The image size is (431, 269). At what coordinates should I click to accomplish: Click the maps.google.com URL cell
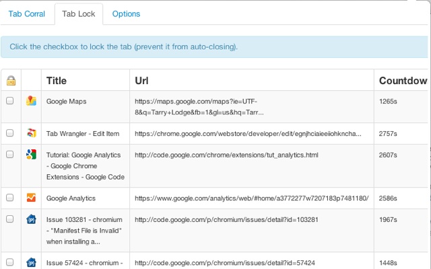click(x=252, y=107)
